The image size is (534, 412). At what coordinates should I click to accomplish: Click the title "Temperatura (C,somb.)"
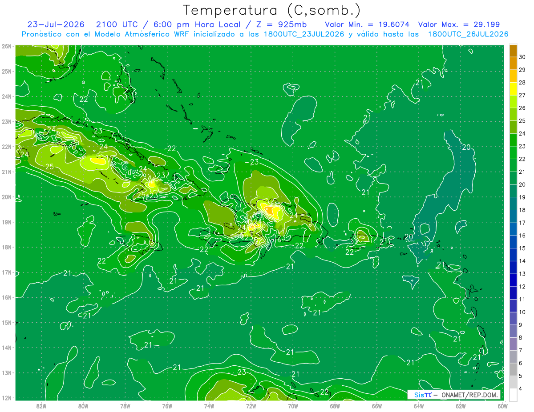click(x=272, y=10)
